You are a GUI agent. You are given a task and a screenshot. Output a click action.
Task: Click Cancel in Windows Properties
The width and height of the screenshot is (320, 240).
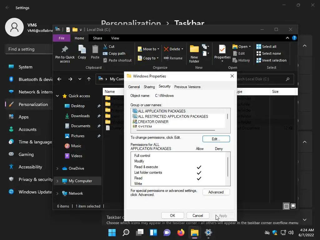[x=198, y=216]
